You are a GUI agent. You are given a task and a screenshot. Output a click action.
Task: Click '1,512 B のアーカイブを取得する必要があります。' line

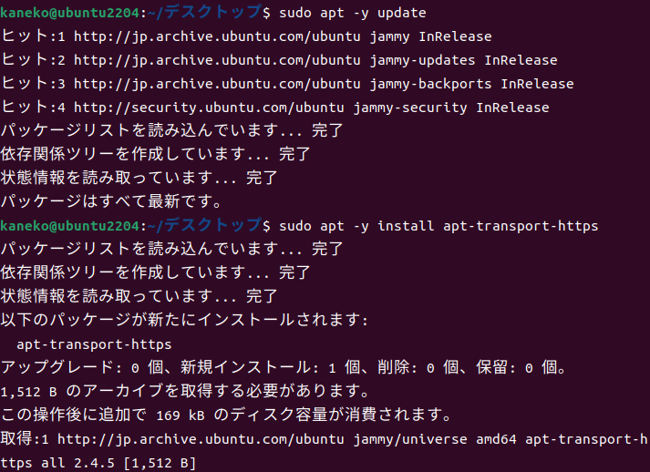(185, 391)
